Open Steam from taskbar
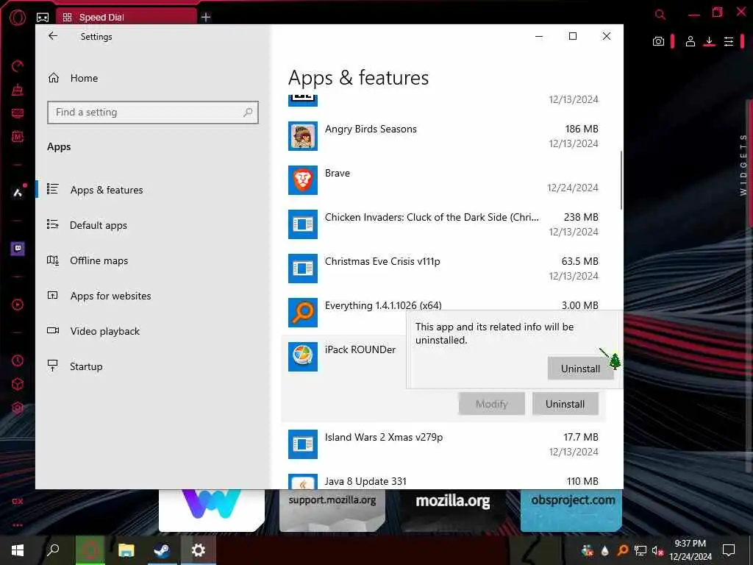The image size is (753, 565). 161,550
